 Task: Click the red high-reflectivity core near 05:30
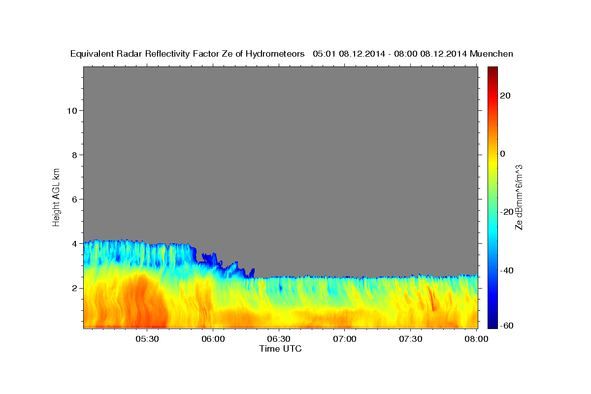tap(143, 300)
